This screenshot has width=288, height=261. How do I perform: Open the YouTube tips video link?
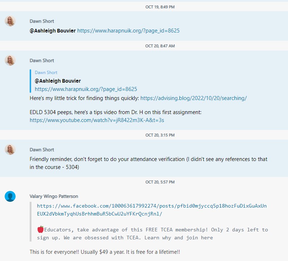click(x=97, y=120)
